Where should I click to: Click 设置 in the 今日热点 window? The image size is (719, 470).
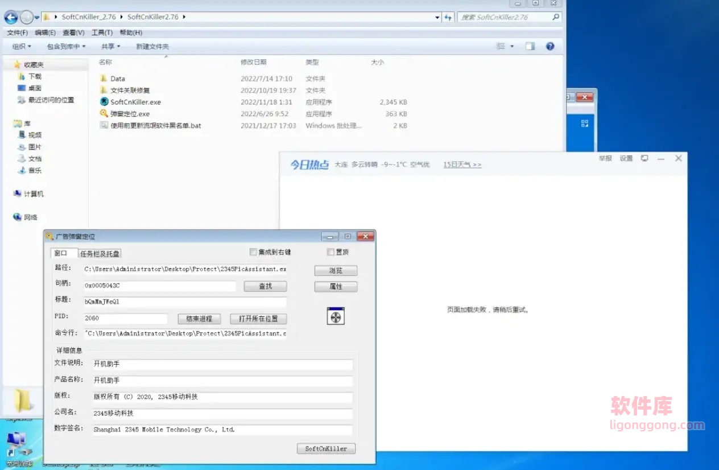[x=626, y=158]
